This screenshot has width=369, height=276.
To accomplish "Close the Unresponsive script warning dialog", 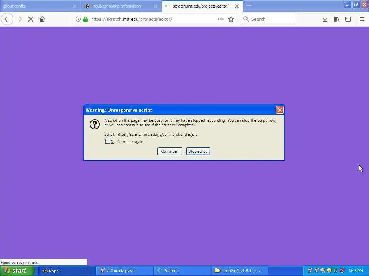I will tap(279, 110).
